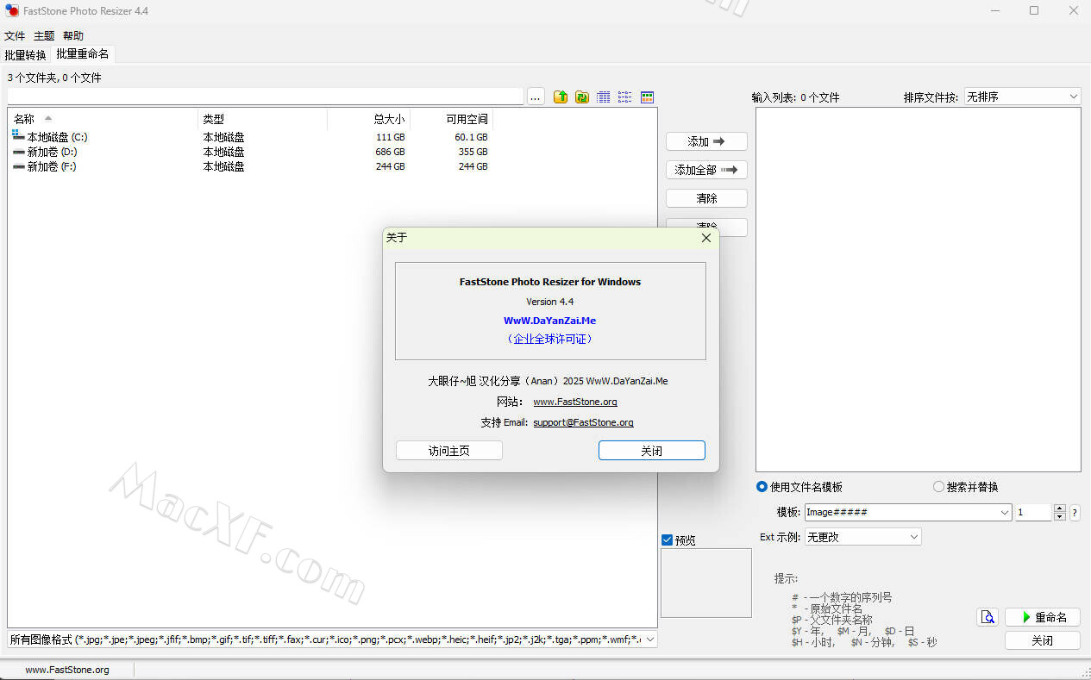
Task: Open the support@FastStone.org email link
Action: [583, 422]
